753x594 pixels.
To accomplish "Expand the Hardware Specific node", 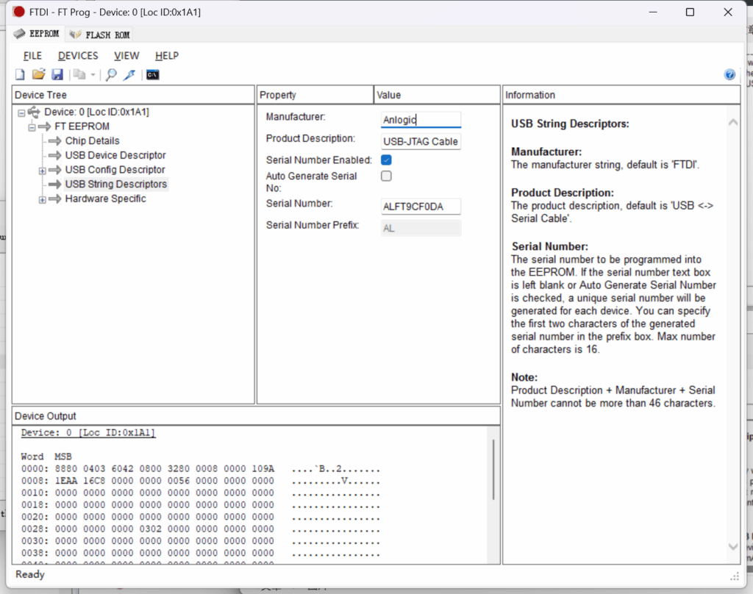I will tap(42, 199).
